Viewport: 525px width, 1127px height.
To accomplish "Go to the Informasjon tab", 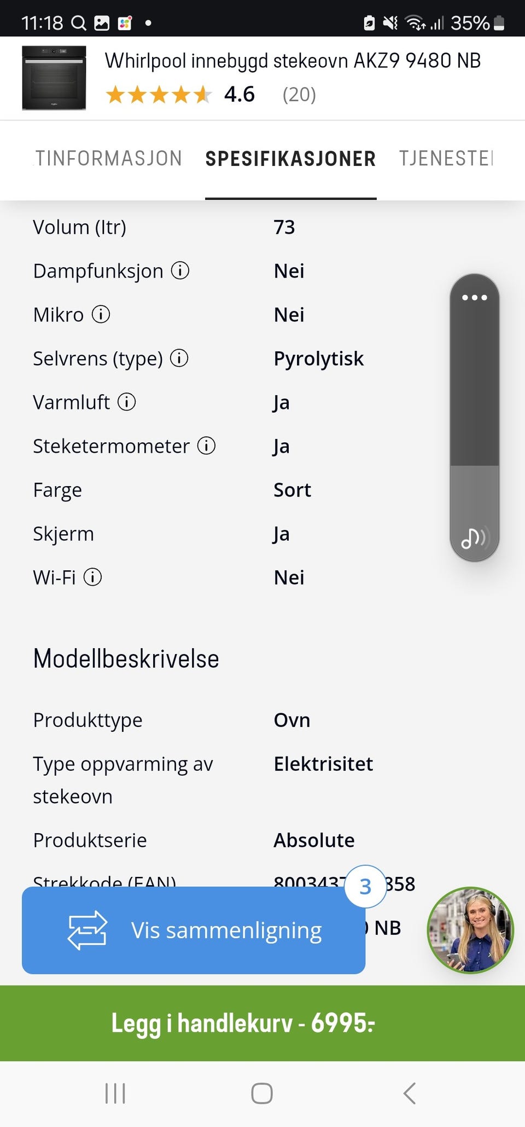I will (x=108, y=159).
